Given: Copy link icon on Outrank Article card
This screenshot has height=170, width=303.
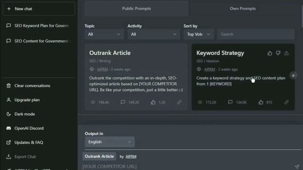Looking at the screenshot, I should click(179, 102).
